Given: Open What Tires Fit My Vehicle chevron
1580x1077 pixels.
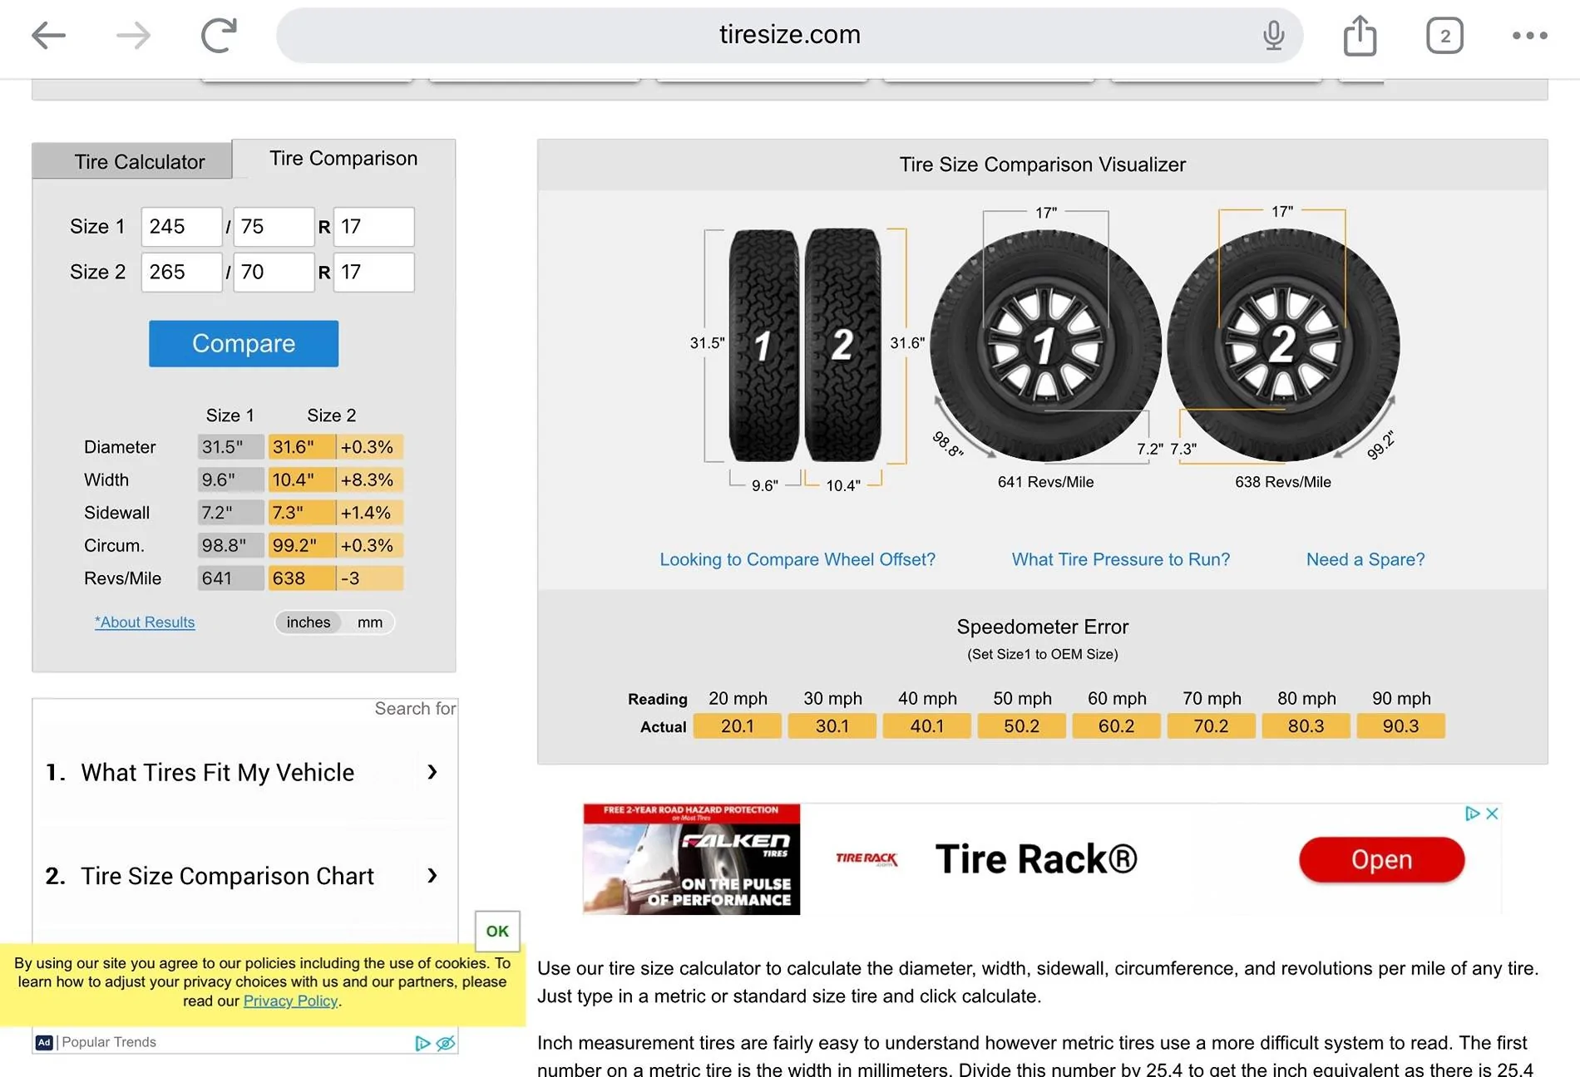Looking at the screenshot, I should (432, 772).
